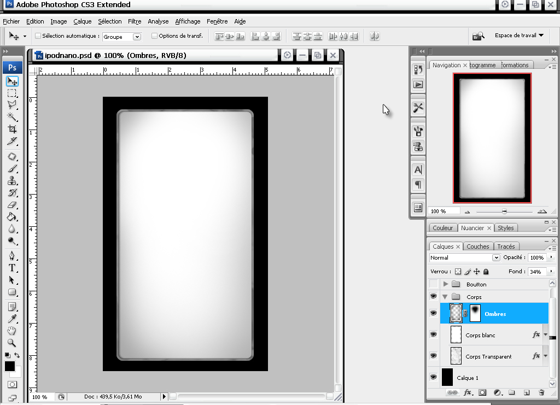The image size is (560, 405).
Task: Select the Hand tool
Action: pyautogui.click(x=12, y=331)
